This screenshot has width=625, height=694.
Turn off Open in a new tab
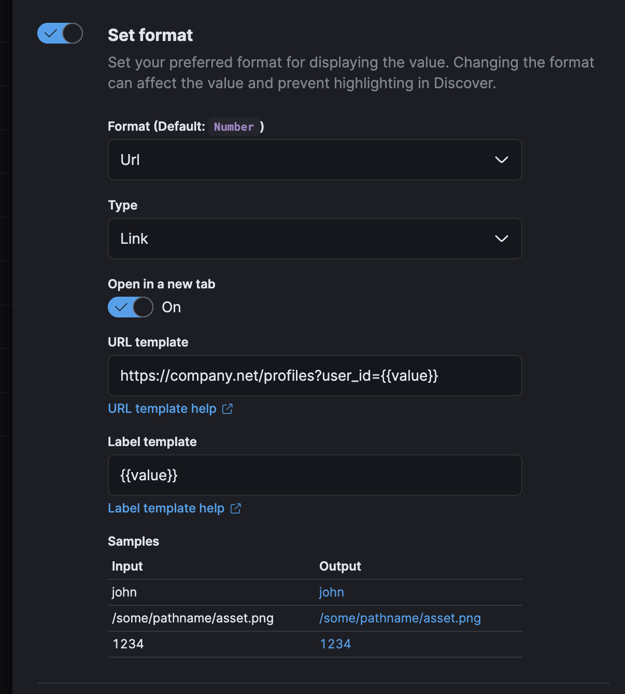pos(130,307)
